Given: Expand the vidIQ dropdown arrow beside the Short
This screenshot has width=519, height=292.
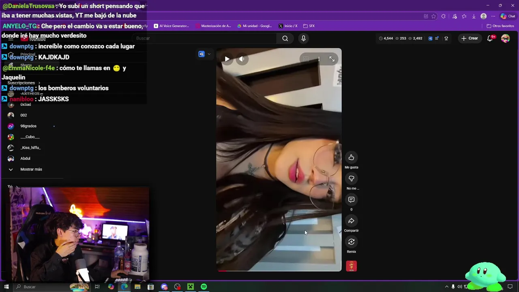Looking at the screenshot, I should tap(209, 54).
